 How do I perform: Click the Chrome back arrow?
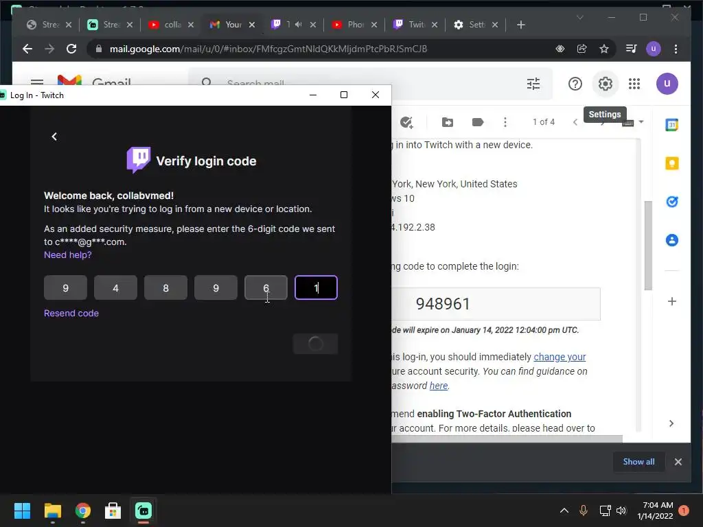click(27, 49)
